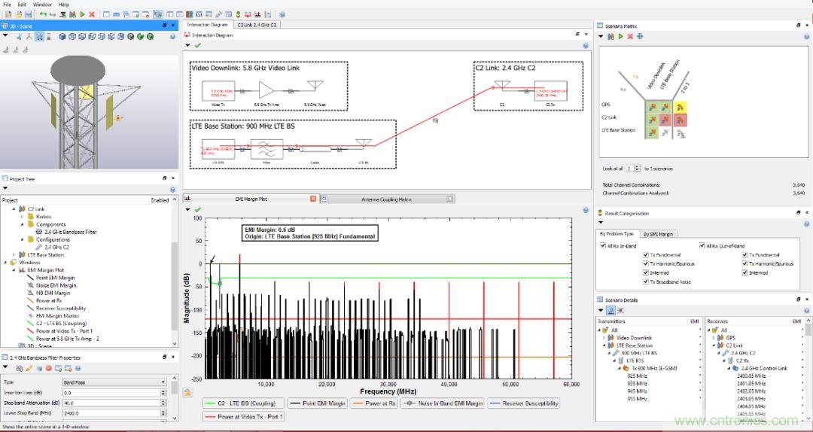The width and height of the screenshot is (813, 432).
Task: Click the green Run simulation arrow in toolbar
Action: coord(81,14)
